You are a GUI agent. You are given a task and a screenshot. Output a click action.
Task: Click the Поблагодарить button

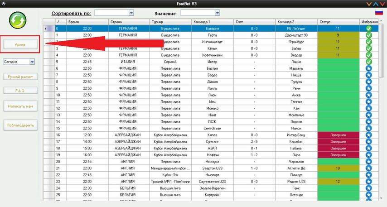[x=20, y=125]
